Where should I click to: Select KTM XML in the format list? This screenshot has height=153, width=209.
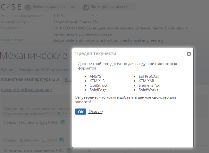(x=147, y=81)
